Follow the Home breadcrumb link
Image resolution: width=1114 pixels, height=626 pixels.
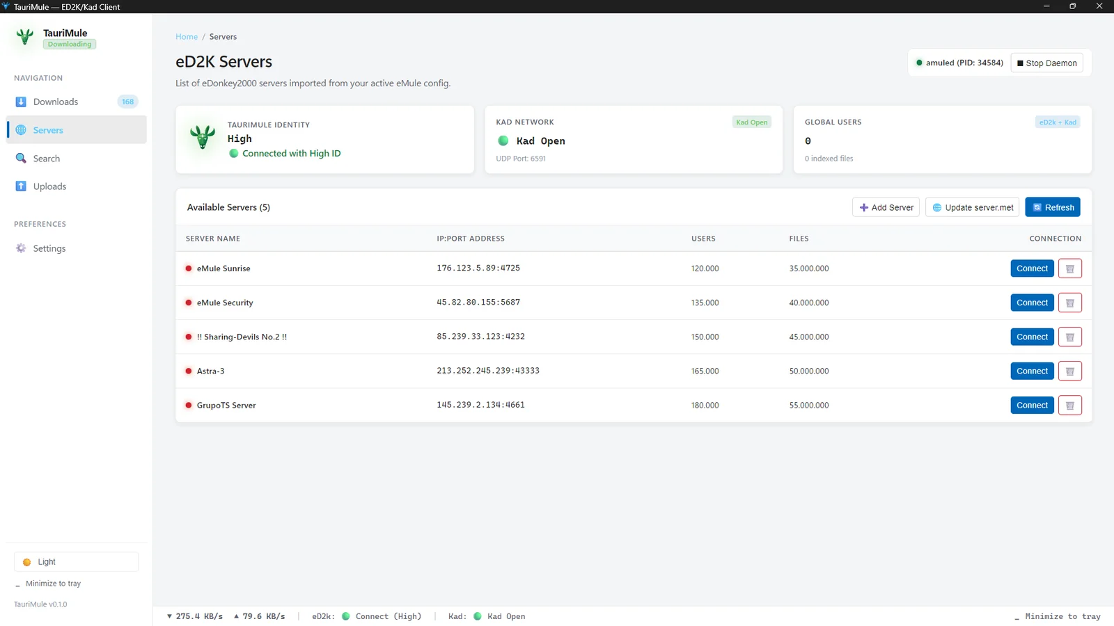[x=187, y=37]
